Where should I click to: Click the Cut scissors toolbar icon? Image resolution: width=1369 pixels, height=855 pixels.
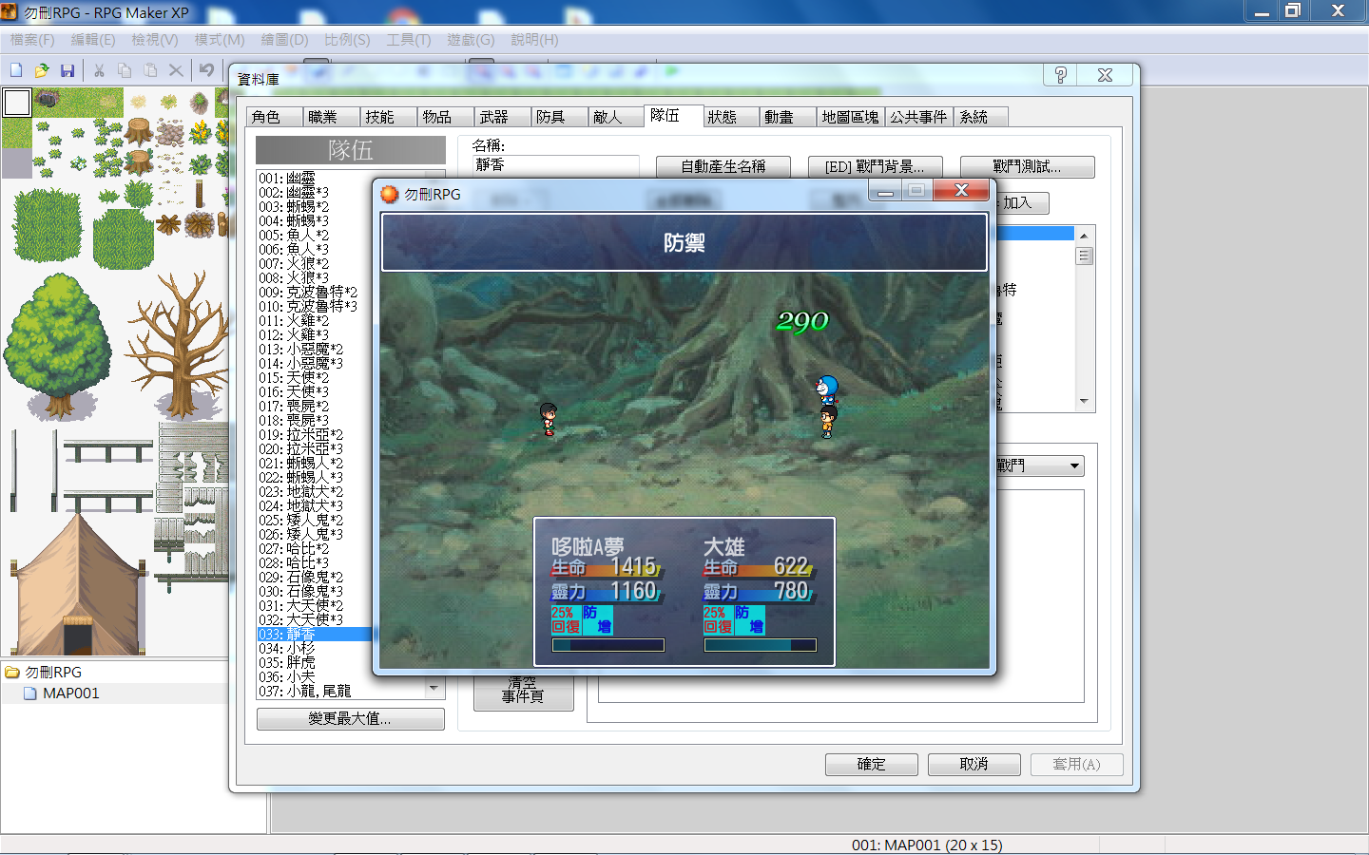tap(99, 70)
